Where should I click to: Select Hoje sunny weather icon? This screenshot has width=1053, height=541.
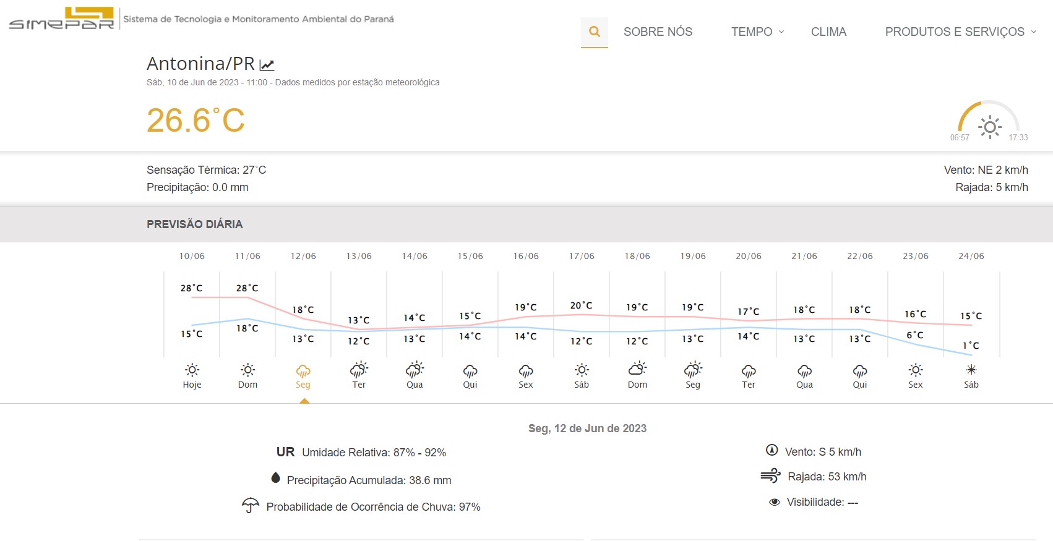[x=192, y=370]
